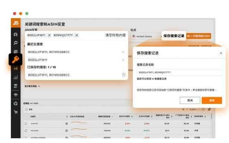Click the 过去30天搜索趋势 column header
229x143 pixels.
(77, 117)
